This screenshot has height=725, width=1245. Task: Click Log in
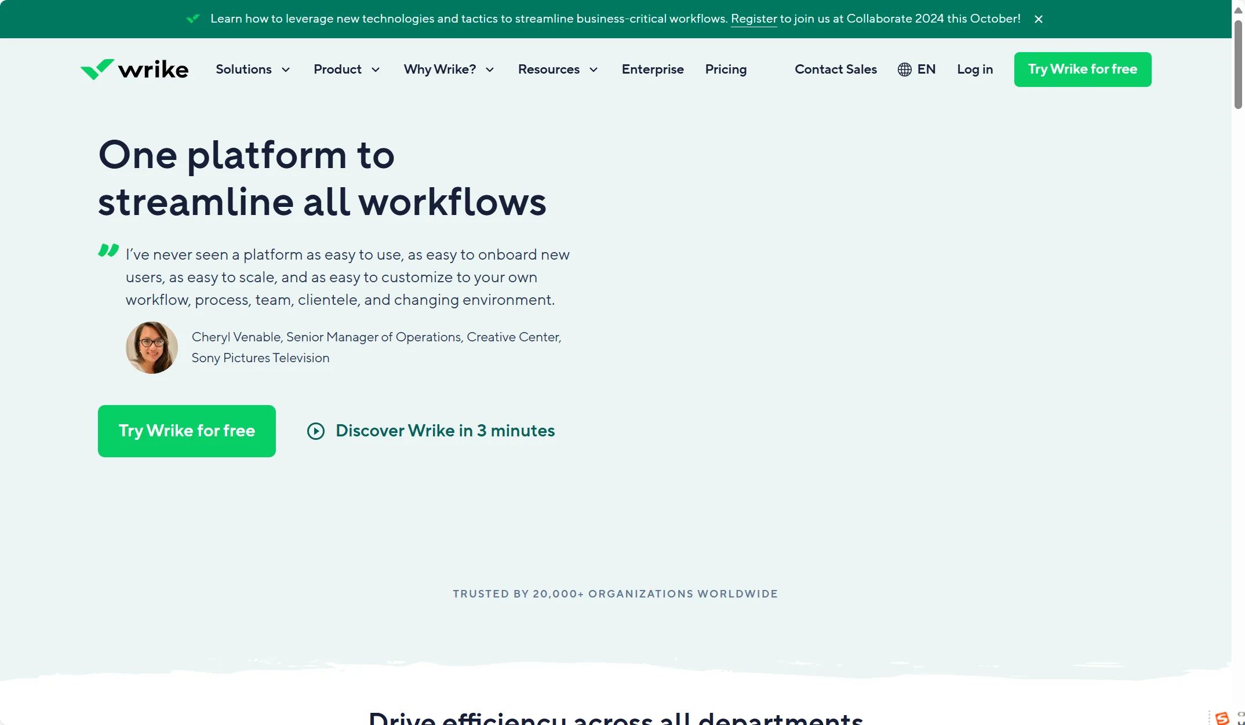(x=975, y=70)
